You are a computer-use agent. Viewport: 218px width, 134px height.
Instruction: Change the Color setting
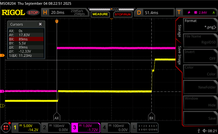point(200,71)
